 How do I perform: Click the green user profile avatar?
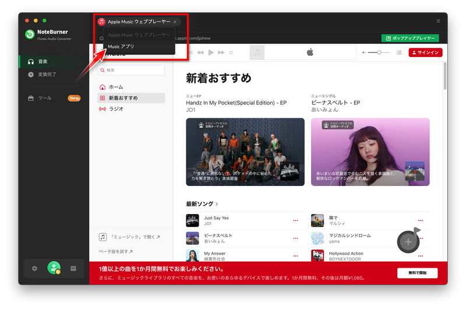(54, 268)
